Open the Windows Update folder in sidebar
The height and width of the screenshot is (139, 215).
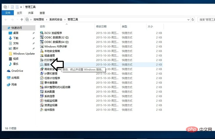pos(24,53)
